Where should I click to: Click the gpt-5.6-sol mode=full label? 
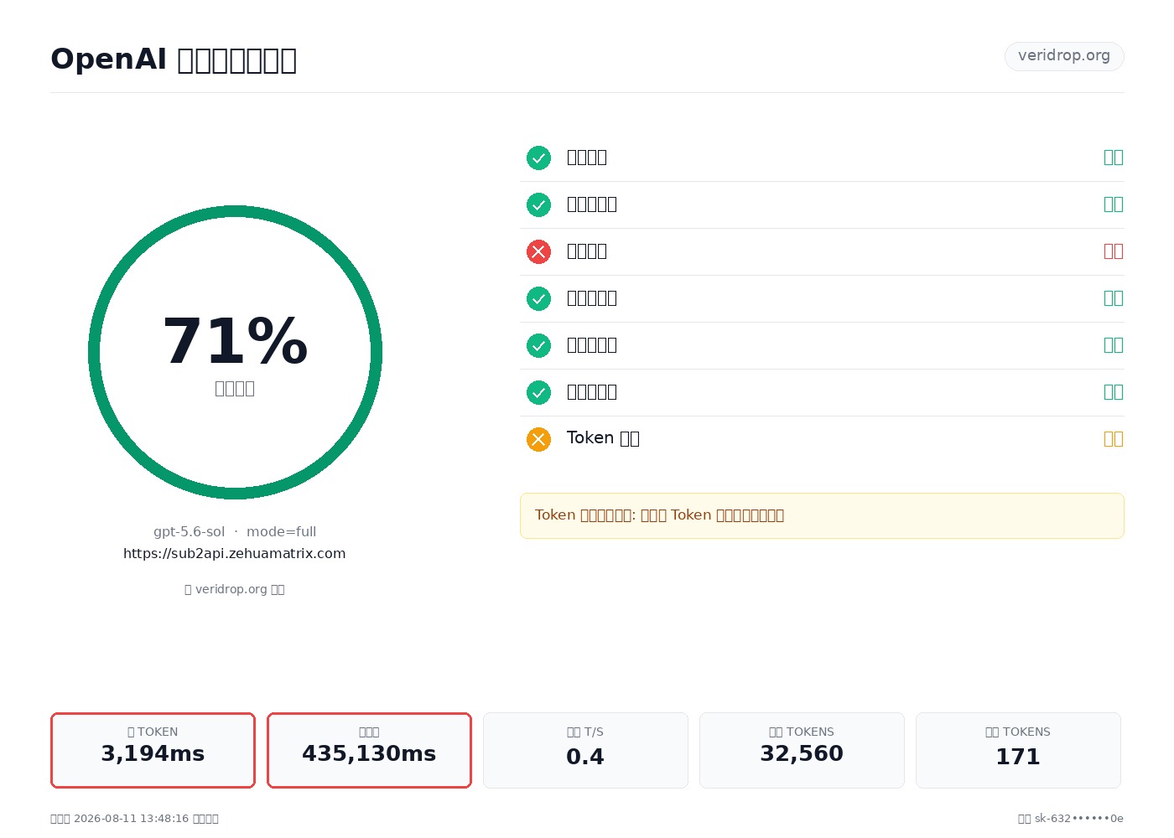[235, 532]
